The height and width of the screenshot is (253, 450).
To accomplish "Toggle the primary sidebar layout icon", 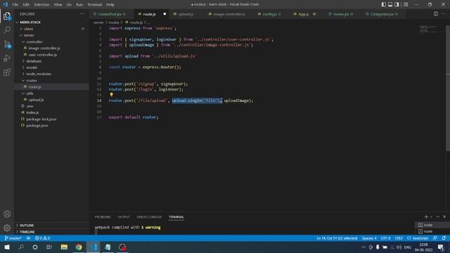I will (x=384, y=4).
